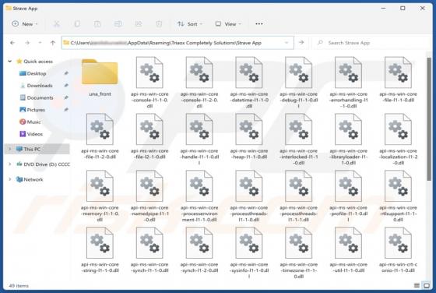Image resolution: width=436 pixels, height=293 pixels.
Task: Select api-ms-win-core-localization-l1-2-0.dll file
Action: [398, 139]
